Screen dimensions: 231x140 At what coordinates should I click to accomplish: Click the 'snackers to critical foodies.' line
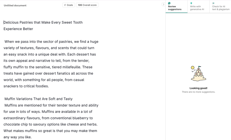(26, 86)
